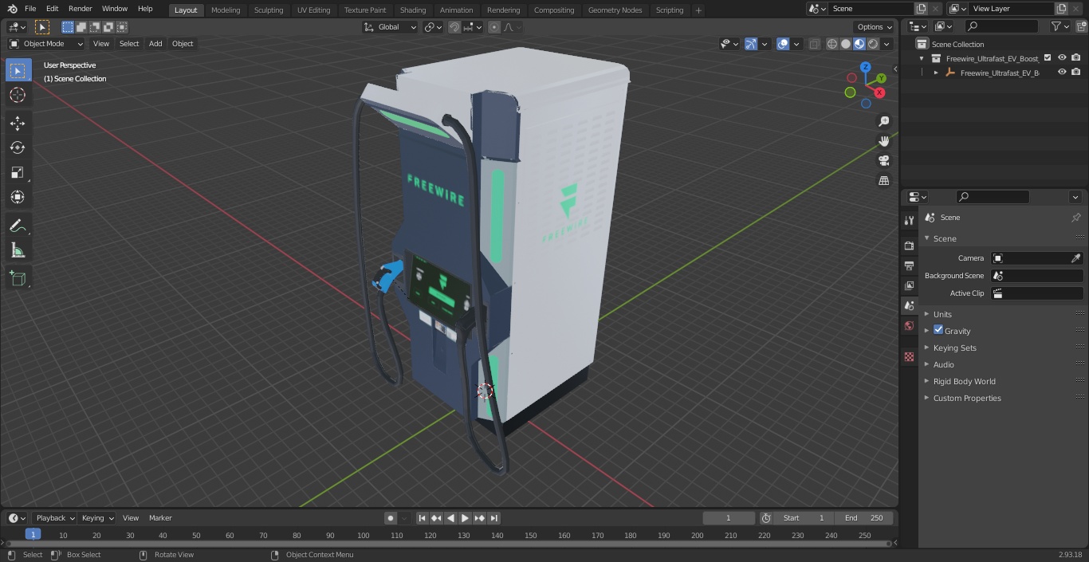
Task: Open the Tool properties tab
Action: [x=909, y=220]
